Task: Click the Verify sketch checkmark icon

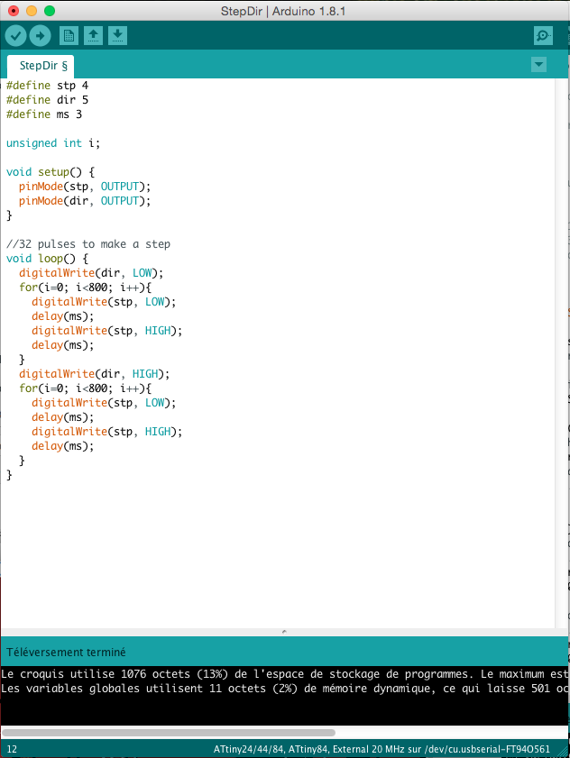Action: point(15,36)
